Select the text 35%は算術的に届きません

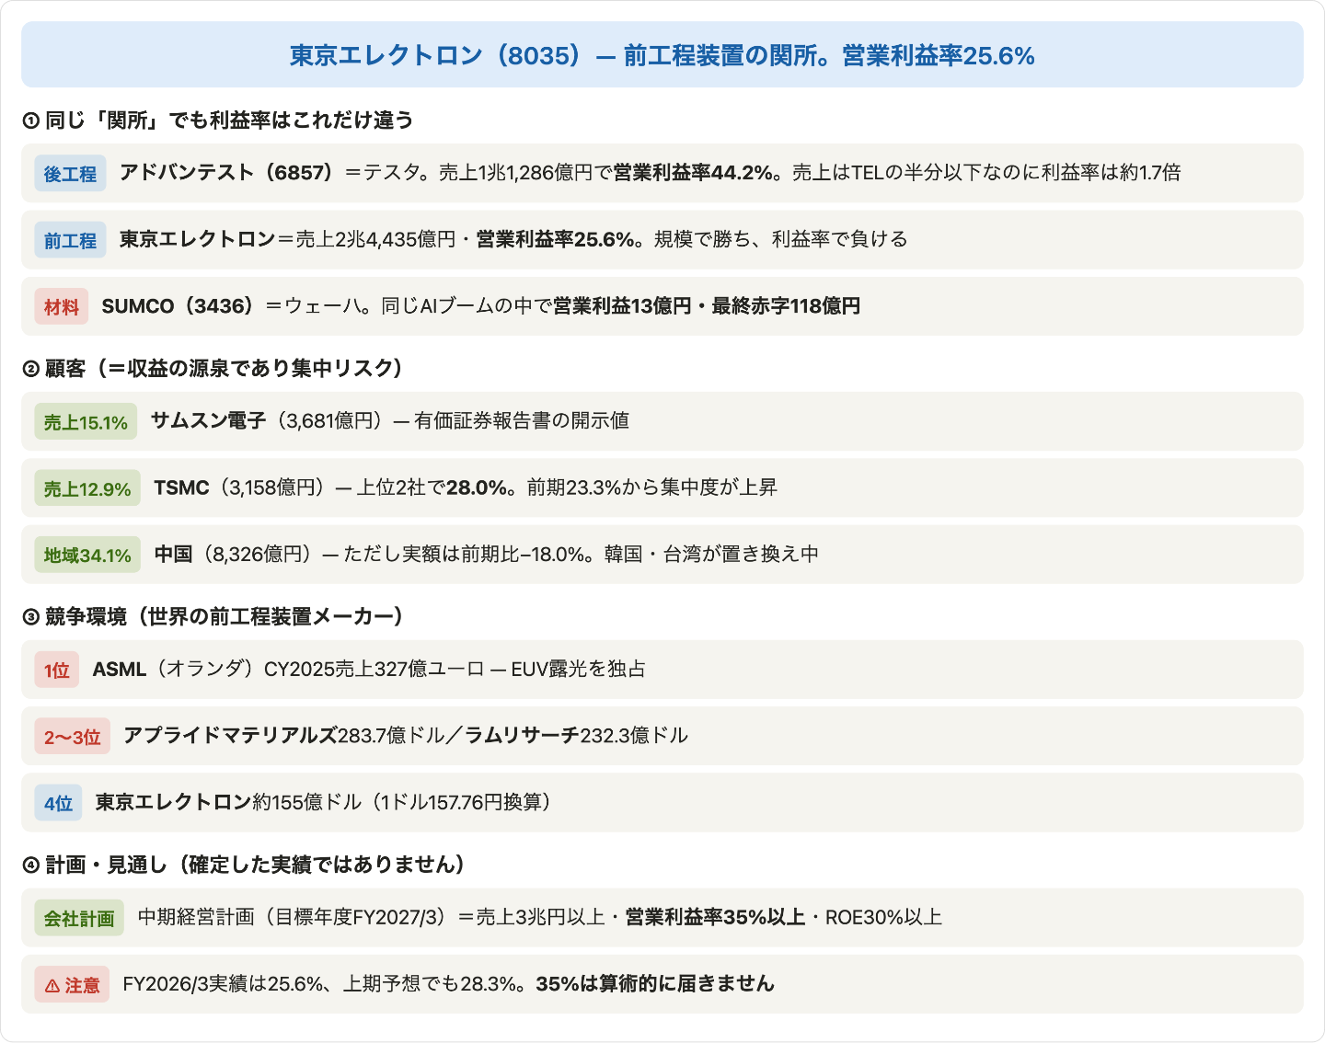655,983
